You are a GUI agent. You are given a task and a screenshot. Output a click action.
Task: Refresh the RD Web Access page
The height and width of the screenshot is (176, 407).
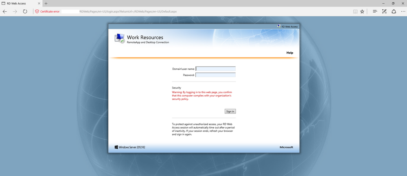pos(25,11)
